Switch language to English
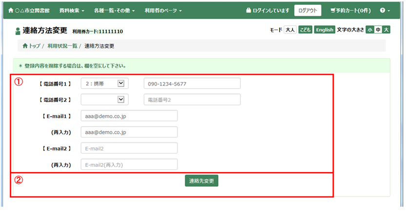The height and width of the screenshot is (212, 411). point(324,30)
